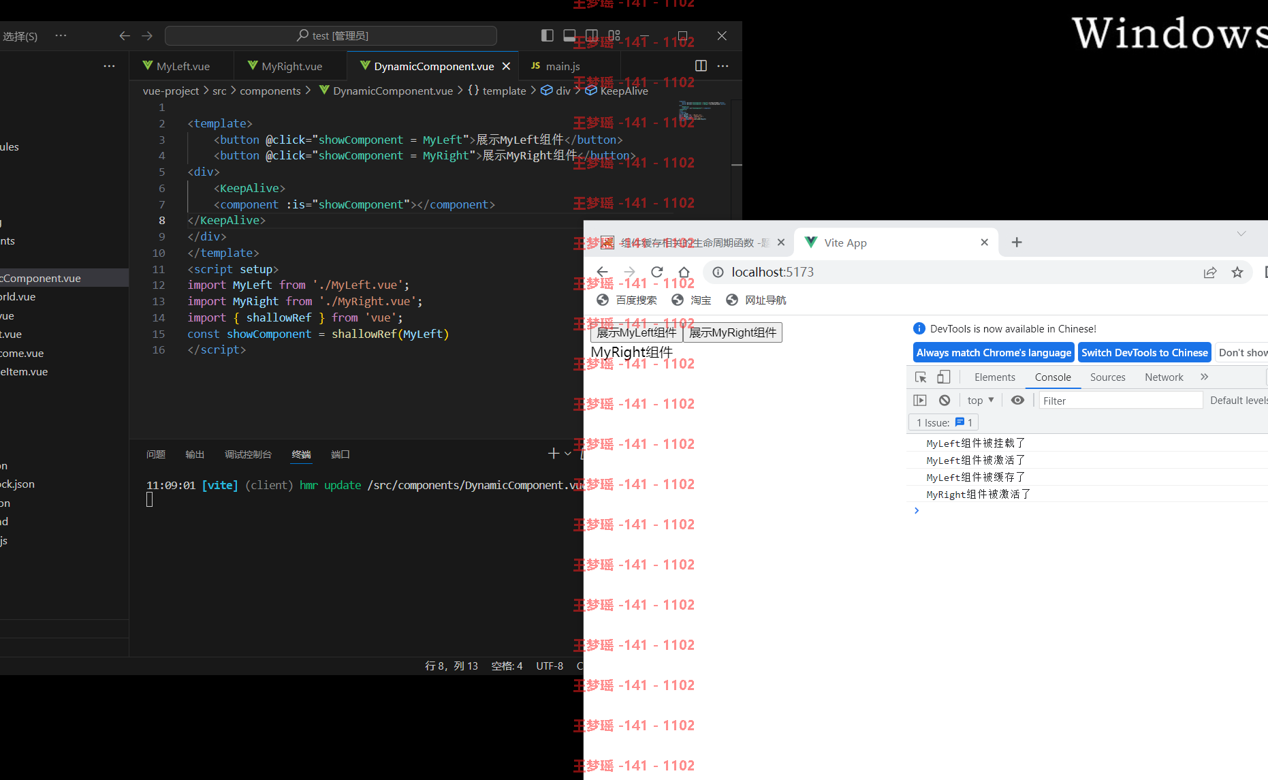The width and height of the screenshot is (1268, 780).
Task: Bookmark this page with star icon
Action: coord(1237,272)
